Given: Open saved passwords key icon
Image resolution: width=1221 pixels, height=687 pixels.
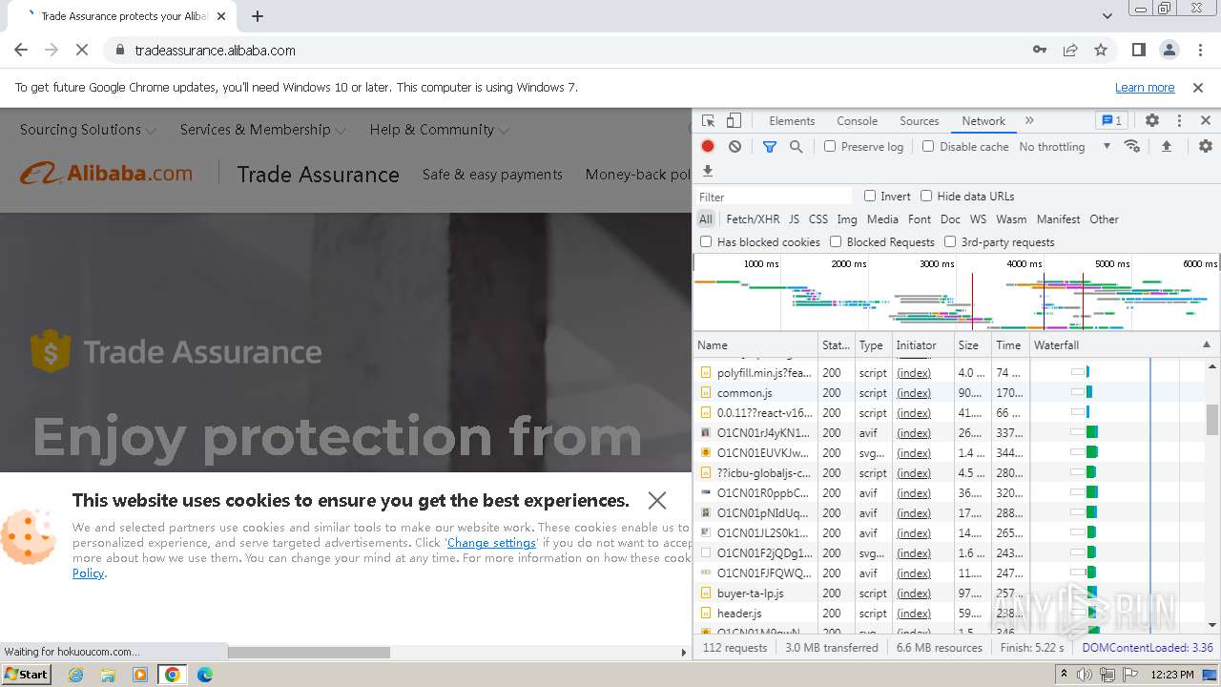Looking at the screenshot, I should [1040, 51].
